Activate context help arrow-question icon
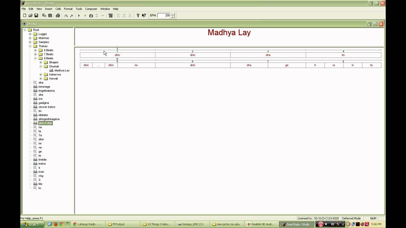Viewport: 406px width, 228px height. [x=144, y=16]
